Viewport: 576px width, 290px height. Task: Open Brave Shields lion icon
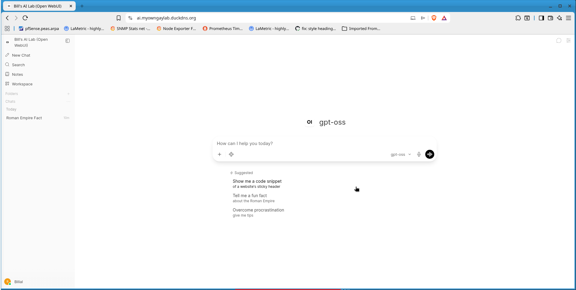point(434,18)
